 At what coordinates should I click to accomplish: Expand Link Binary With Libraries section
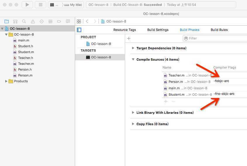tap(133, 113)
